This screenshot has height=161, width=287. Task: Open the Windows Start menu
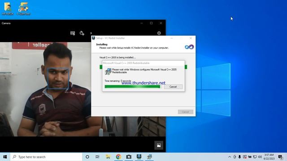click(x=5, y=157)
